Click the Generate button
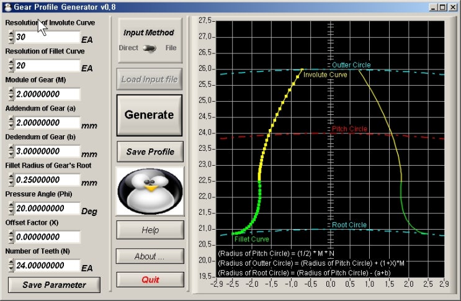Viewport: 461px width, 301px height. pyautogui.click(x=150, y=115)
